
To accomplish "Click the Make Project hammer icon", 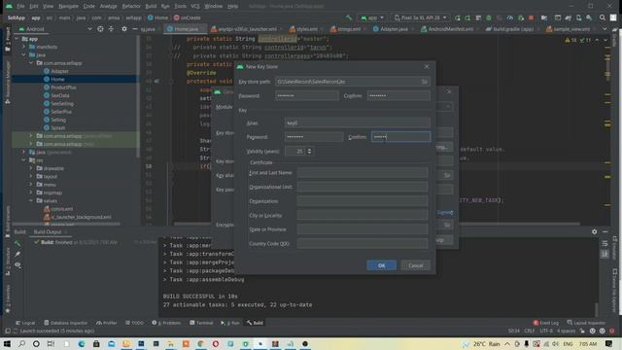I will (349, 17).
